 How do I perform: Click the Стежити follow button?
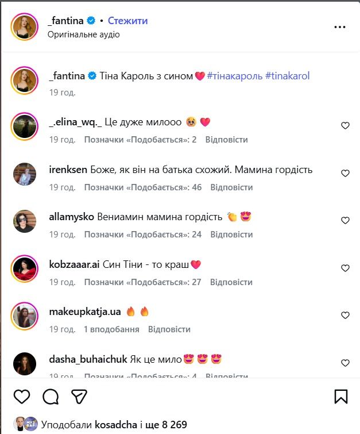click(x=127, y=21)
